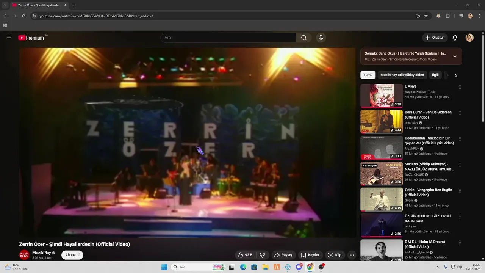Save the video with Kaydet
485x273 pixels.
(x=310, y=255)
